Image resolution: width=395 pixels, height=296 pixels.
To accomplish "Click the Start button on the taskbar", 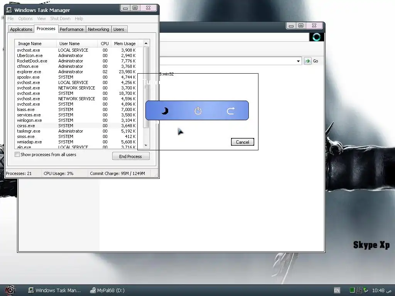I will pyautogui.click(x=10, y=290).
